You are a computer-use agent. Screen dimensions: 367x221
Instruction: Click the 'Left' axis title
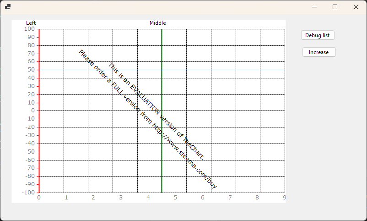(x=31, y=23)
